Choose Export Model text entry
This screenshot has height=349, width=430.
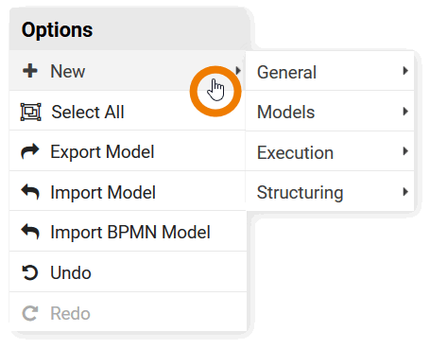pos(102,151)
